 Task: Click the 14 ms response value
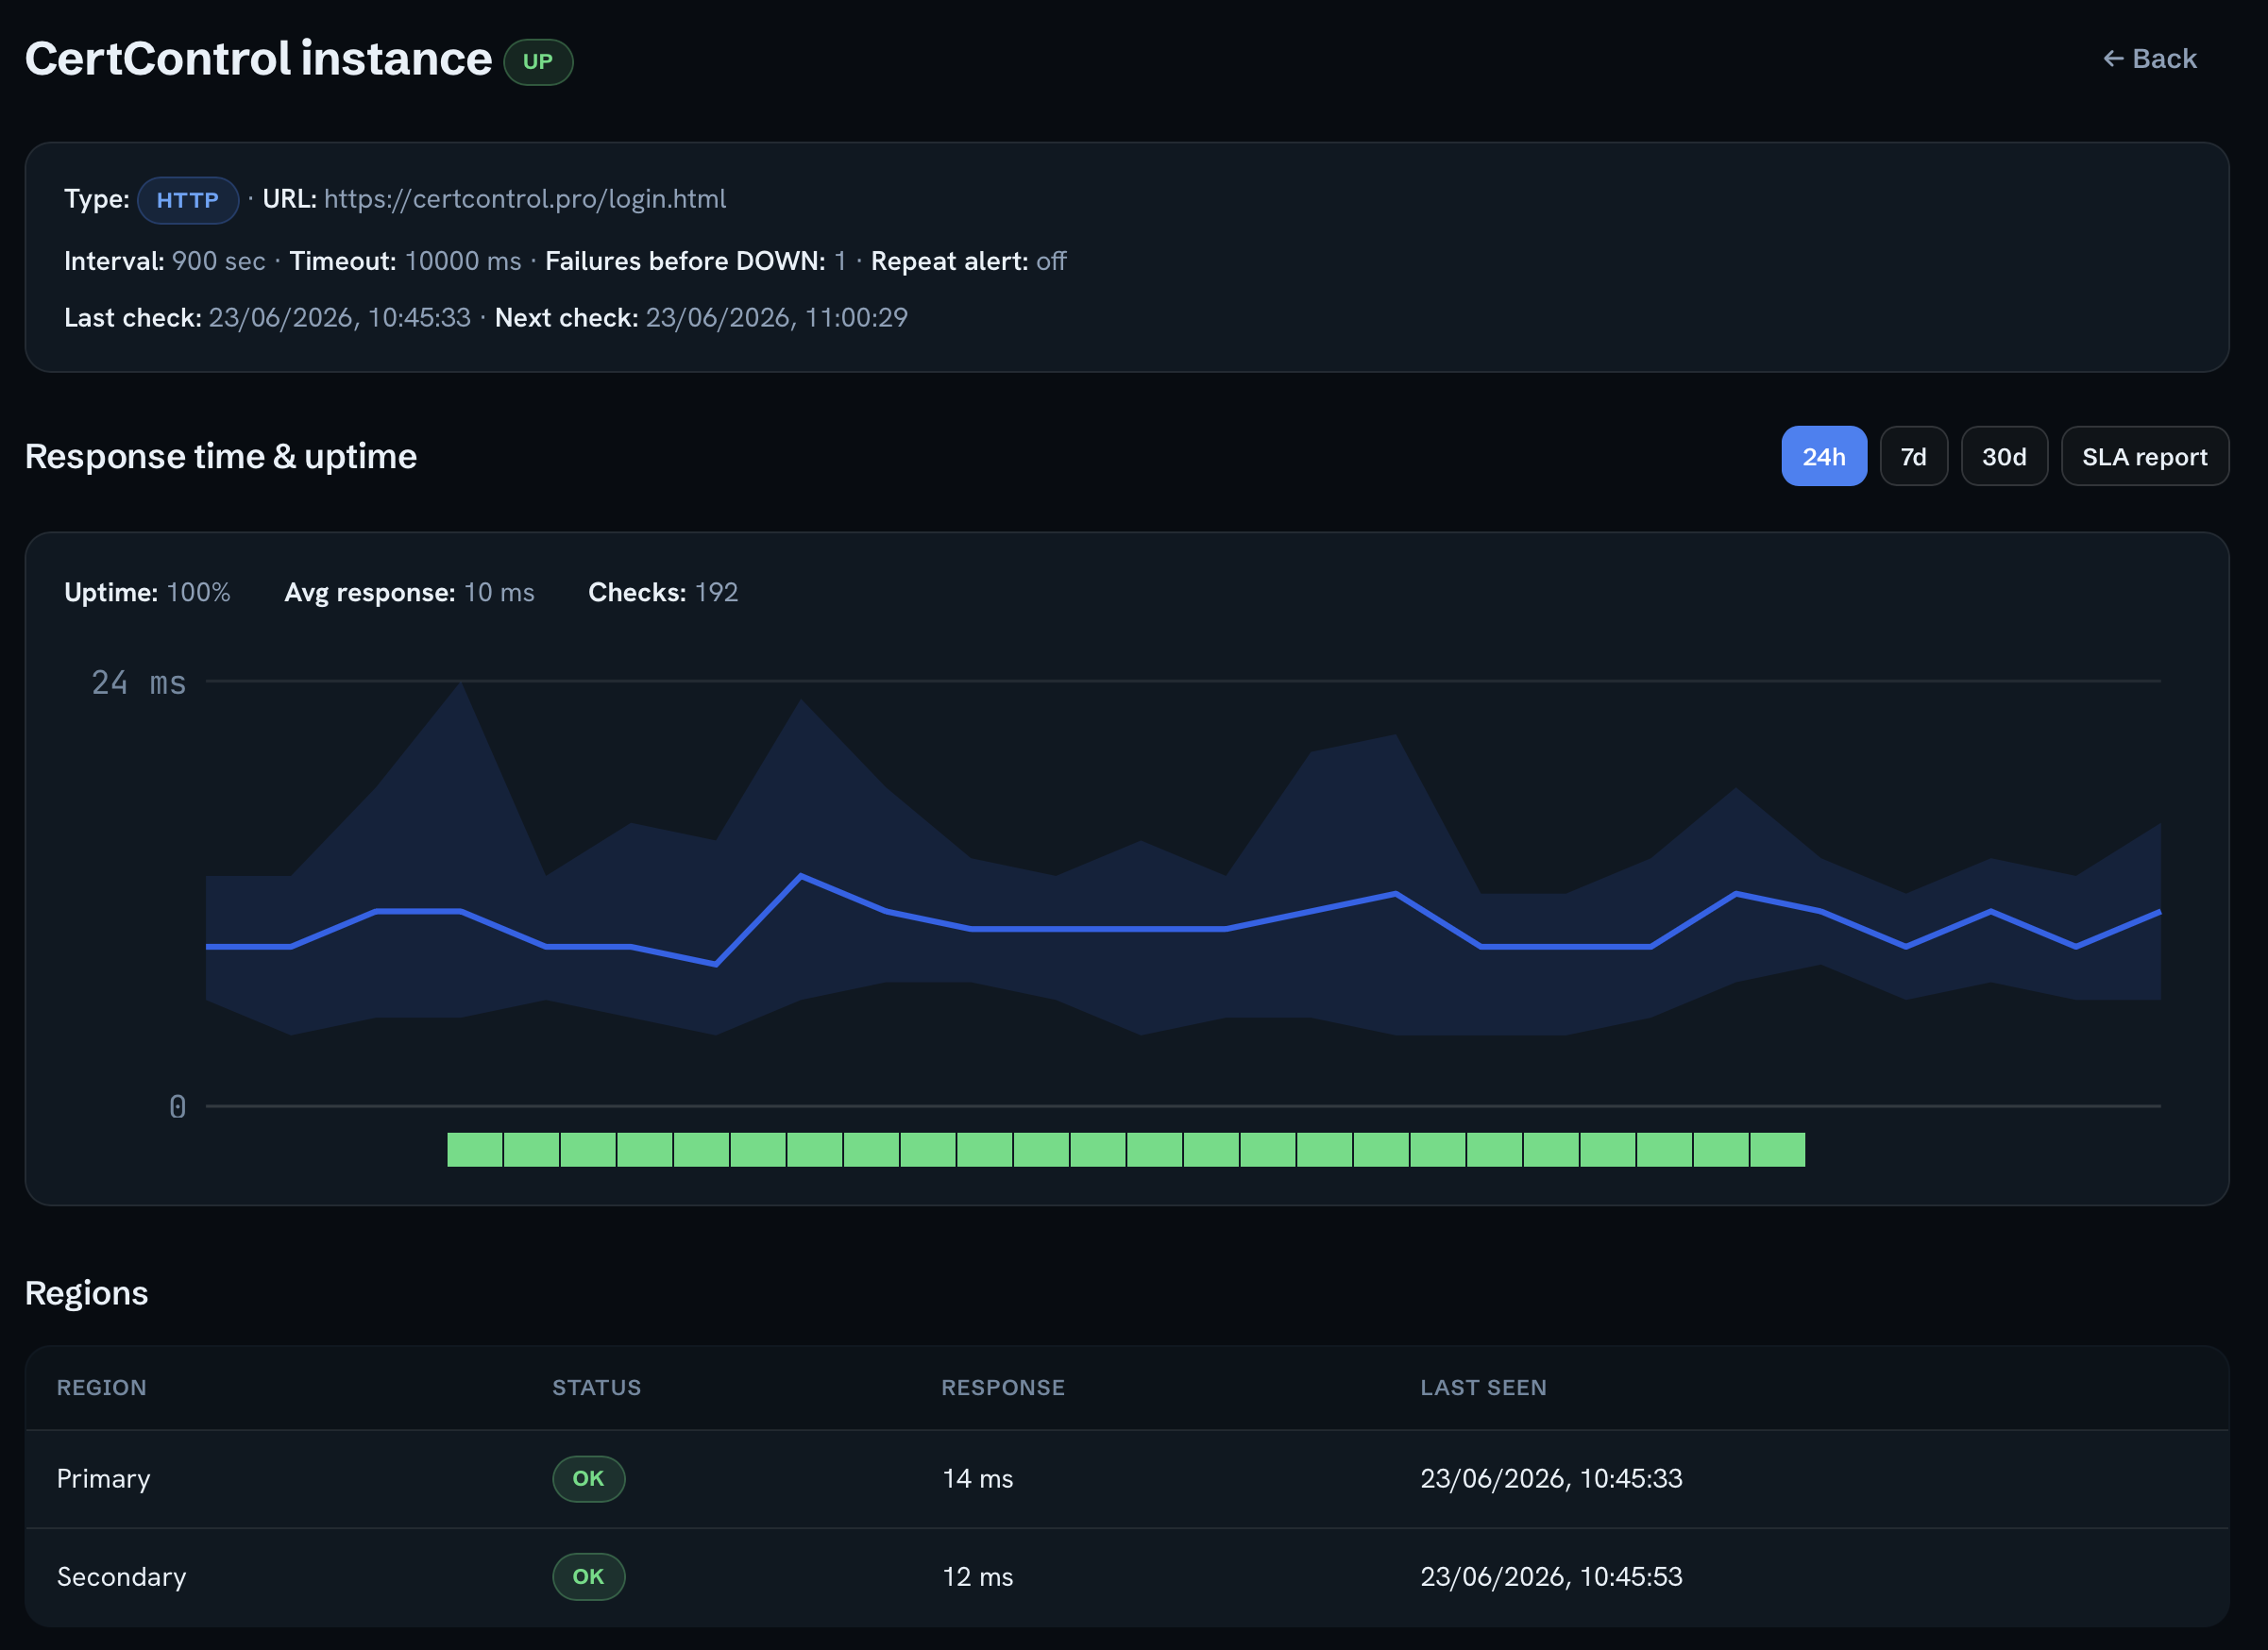977,1478
